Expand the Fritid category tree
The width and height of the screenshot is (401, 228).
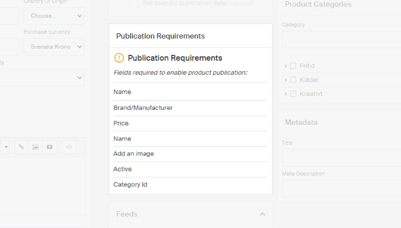tap(286, 66)
